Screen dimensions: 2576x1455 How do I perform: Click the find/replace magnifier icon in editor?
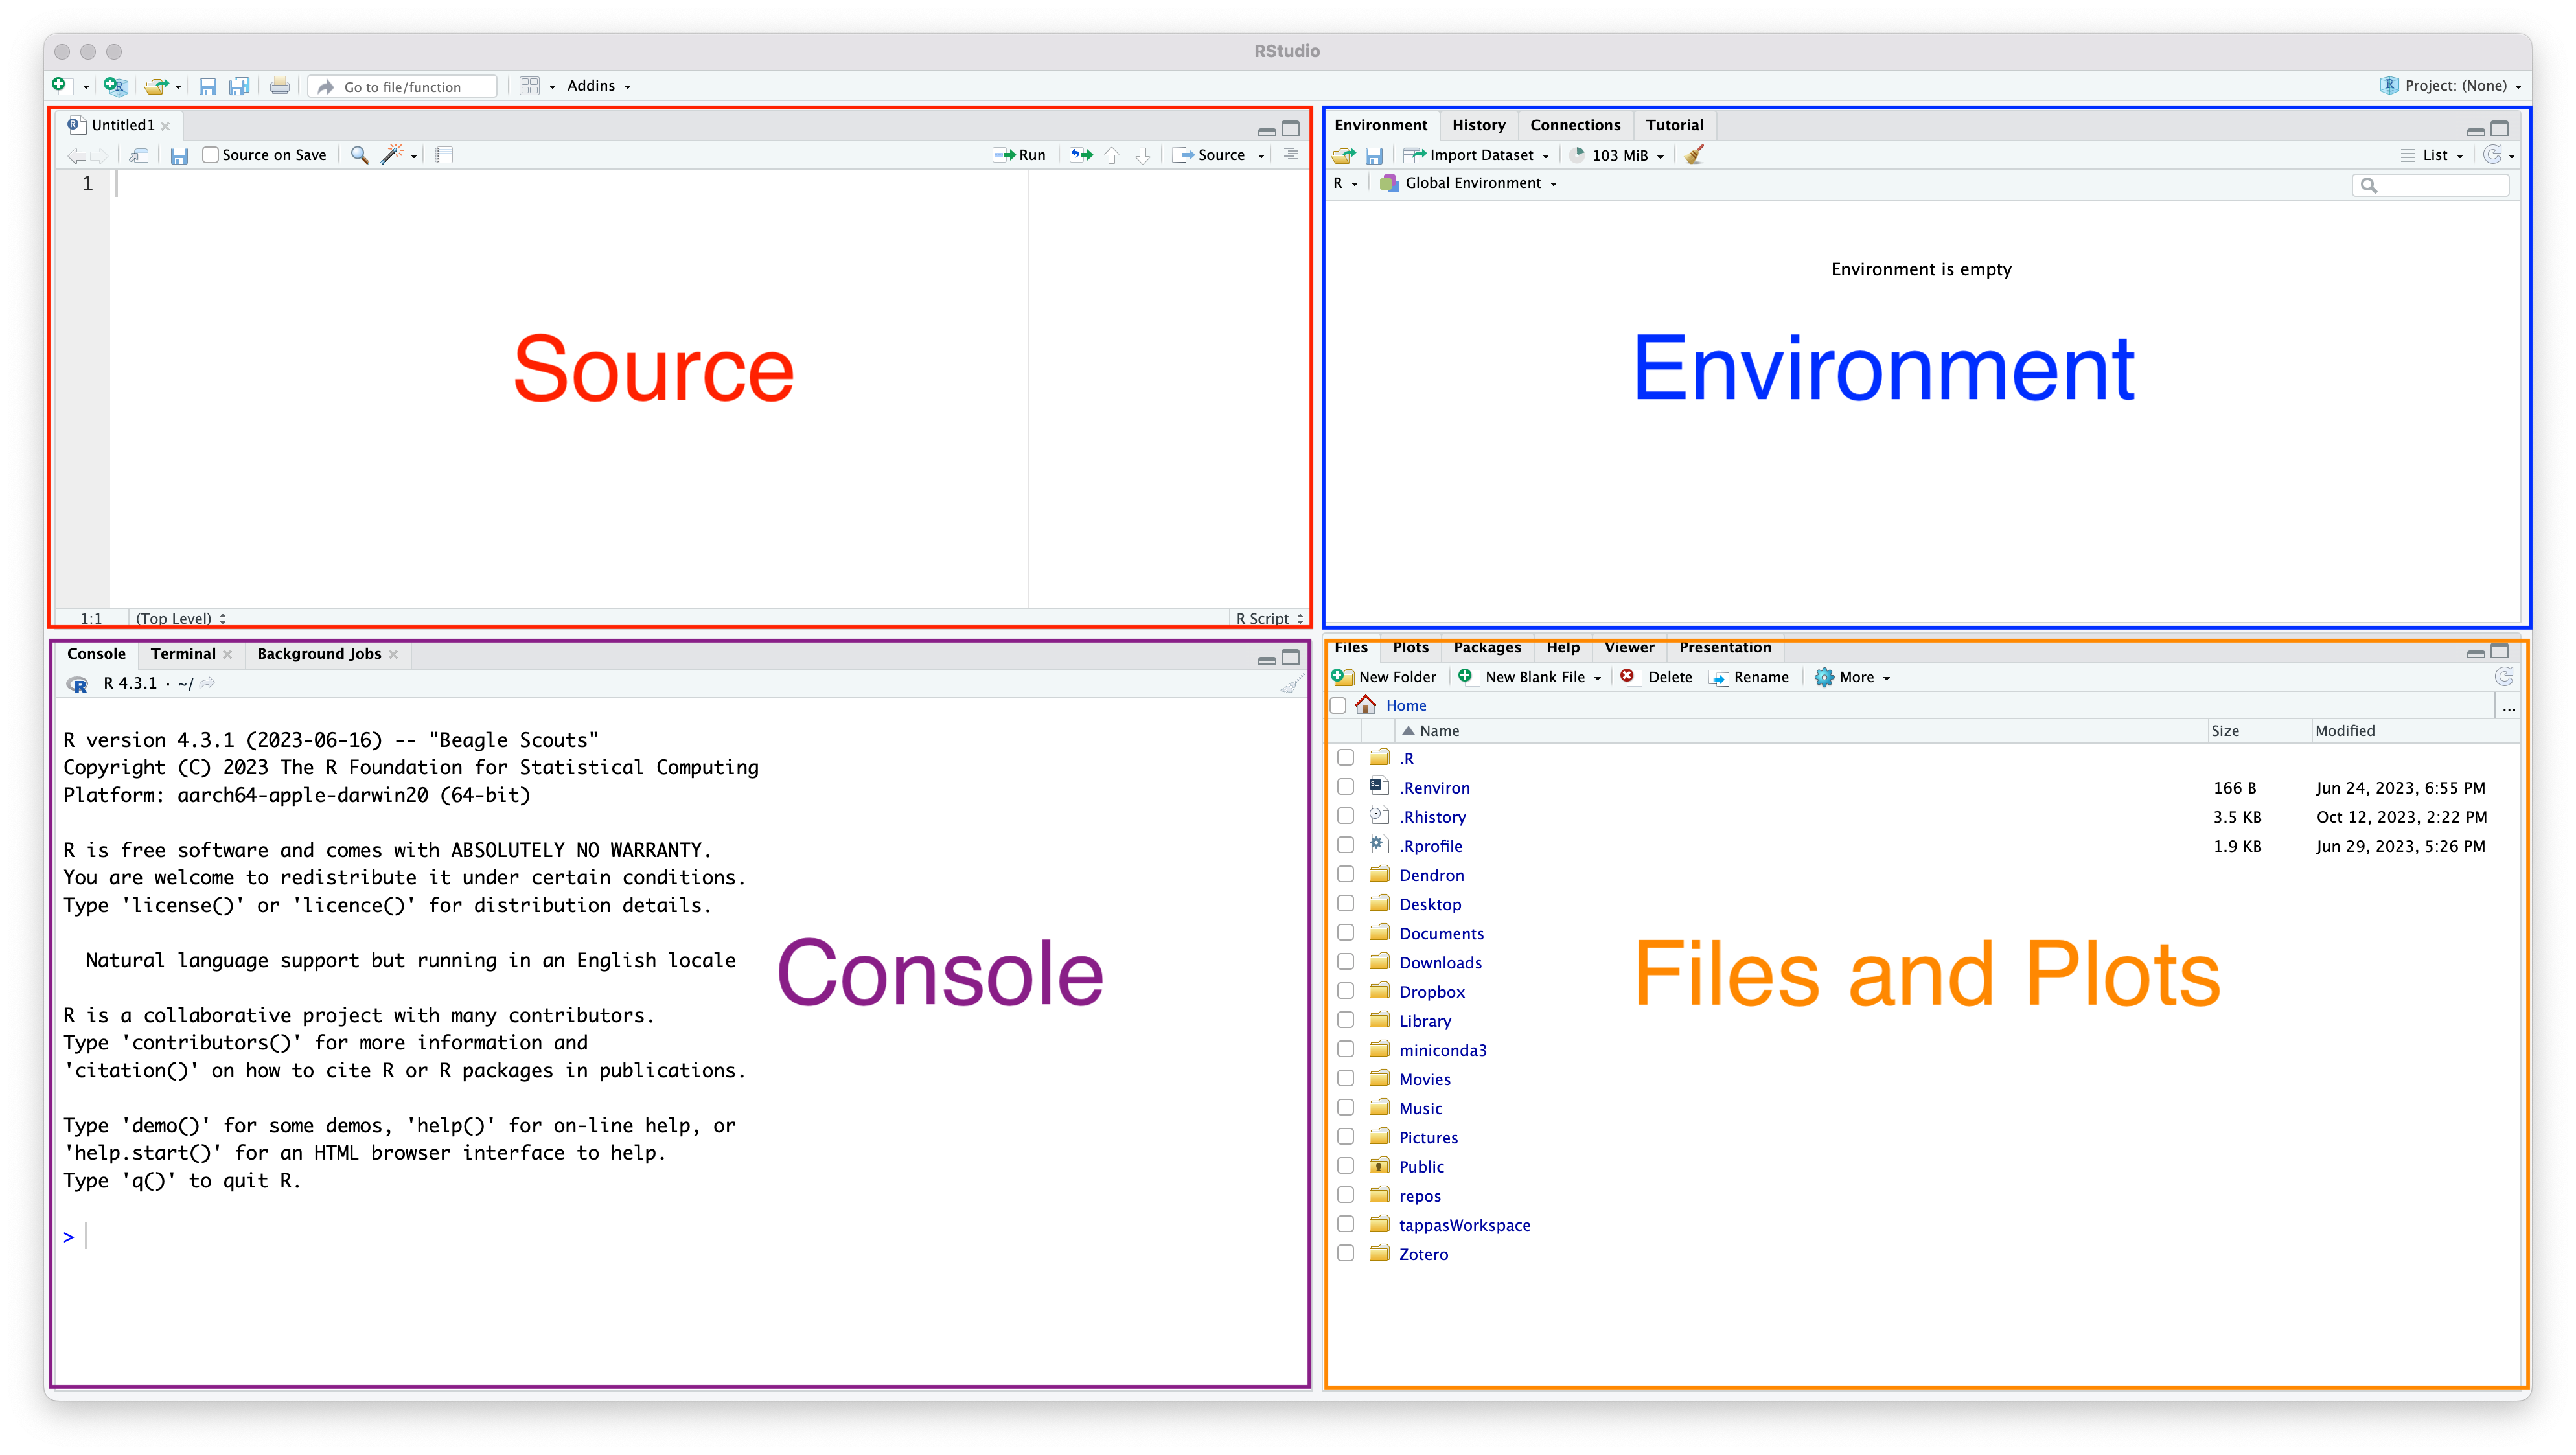[x=359, y=155]
